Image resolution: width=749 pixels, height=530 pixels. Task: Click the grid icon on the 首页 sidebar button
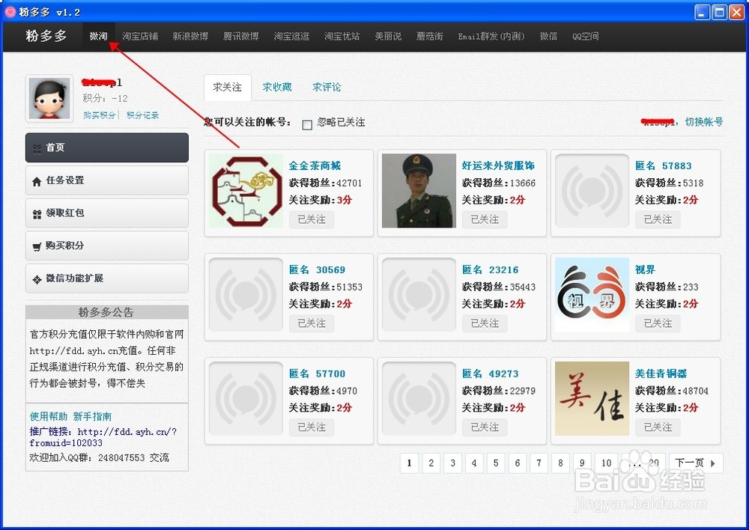point(37,147)
